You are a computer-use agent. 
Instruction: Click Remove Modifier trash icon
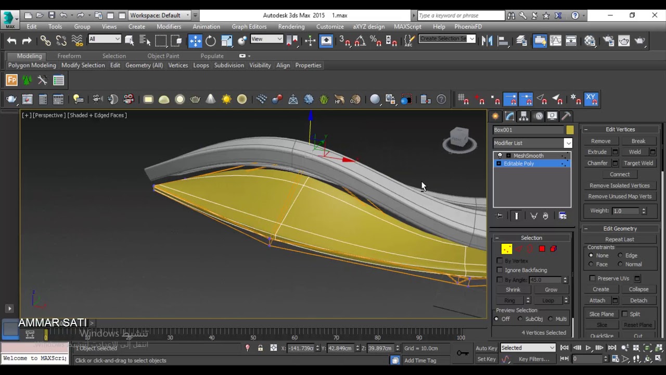click(x=545, y=216)
